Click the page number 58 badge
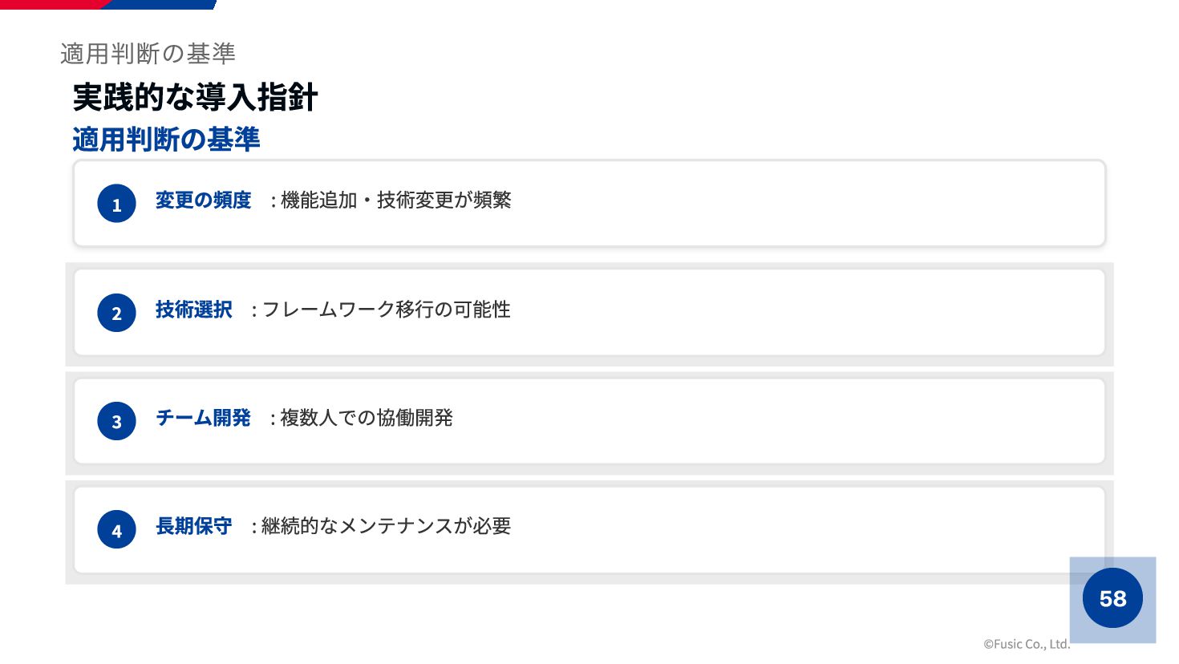Screen dimensions: 1179x664 point(1112,598)
